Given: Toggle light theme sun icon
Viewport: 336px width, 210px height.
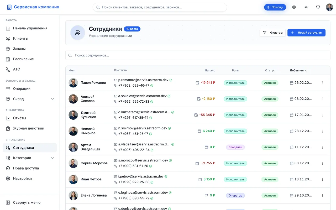Looking at the screenshot, I should [x=306, y=7].
